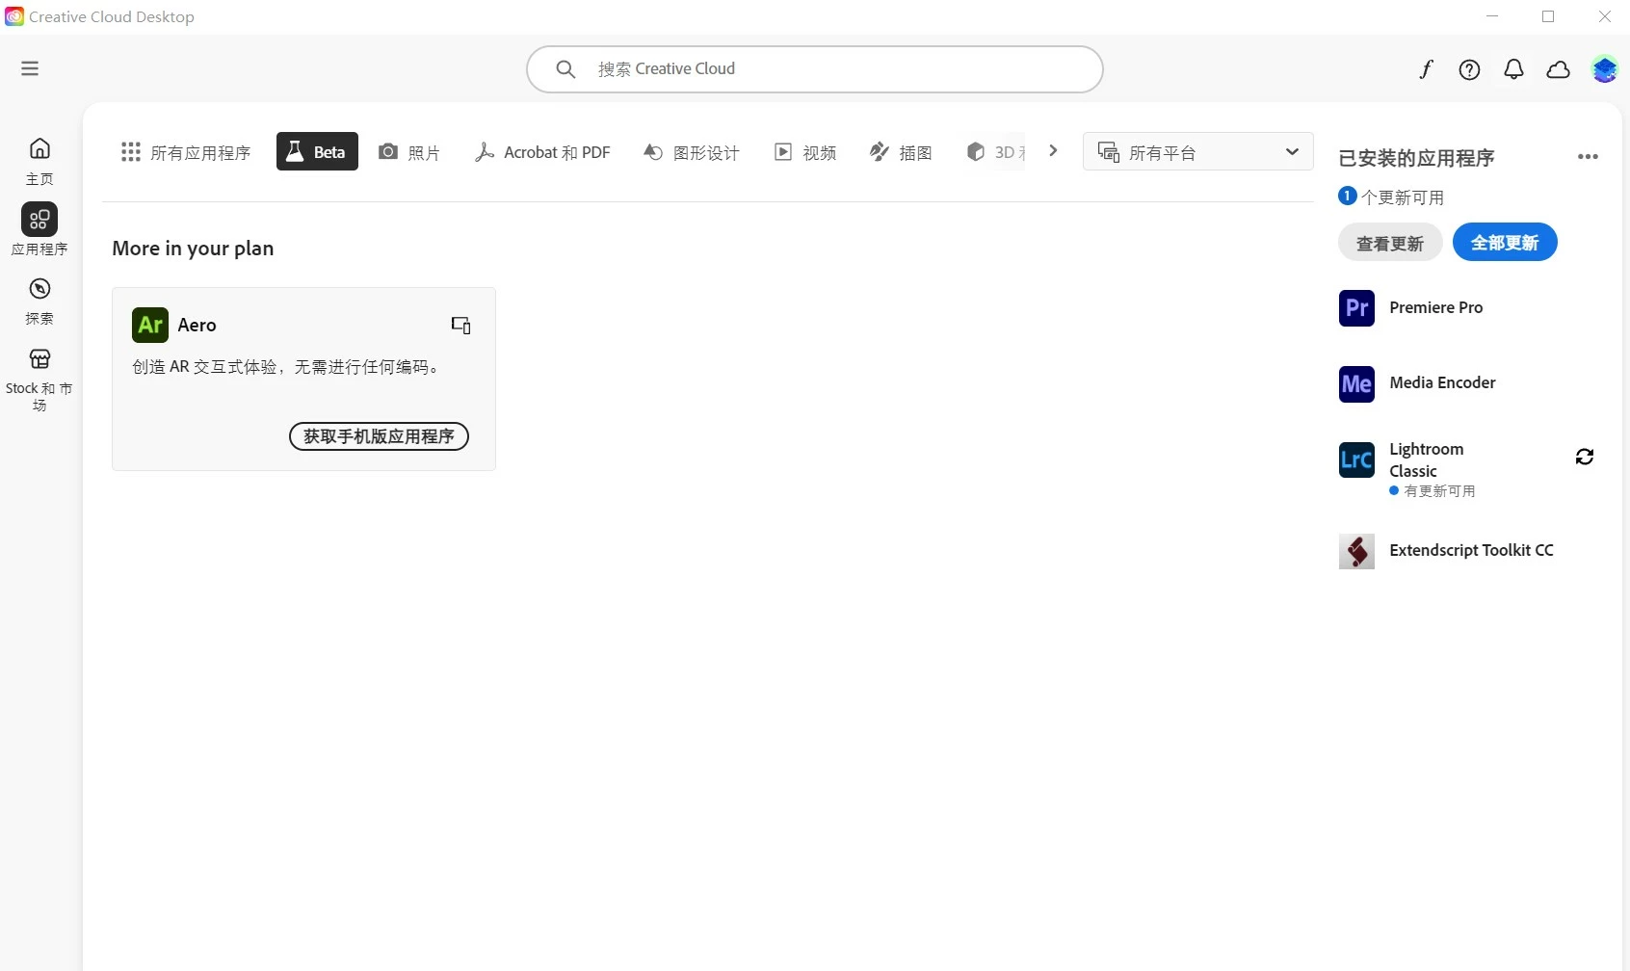The width and height of the screenshot is (1630, 971).
Task: Click the Extendscript Toolkit CC icon
Action: [1356, 551]
